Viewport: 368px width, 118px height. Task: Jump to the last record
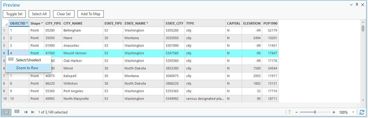[33, 112]
